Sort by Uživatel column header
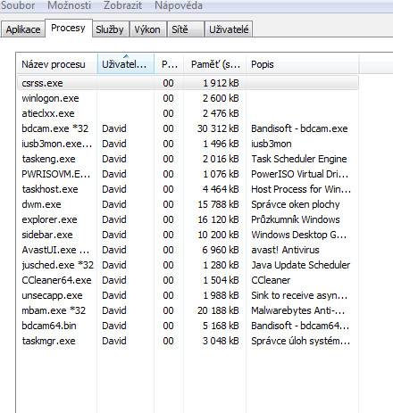The width and height of the screenshot is (393, 413). [x=125, y=64]
